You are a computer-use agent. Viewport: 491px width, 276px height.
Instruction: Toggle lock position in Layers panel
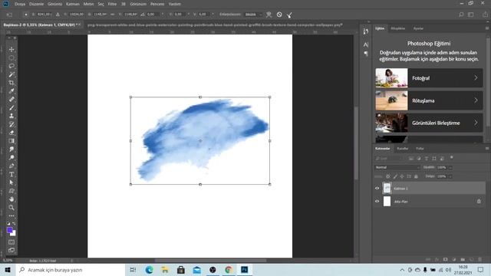pos(402,176)
